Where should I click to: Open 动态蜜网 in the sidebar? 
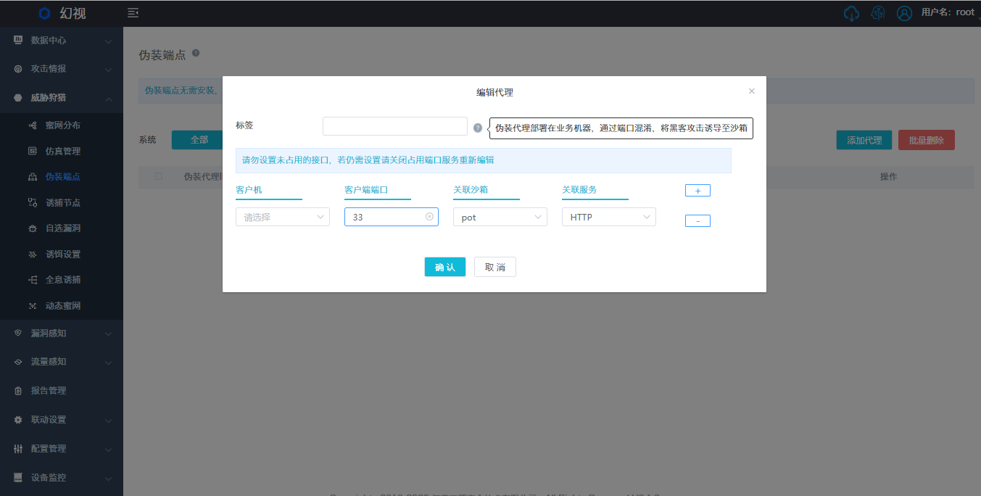(x=62, y=306)
